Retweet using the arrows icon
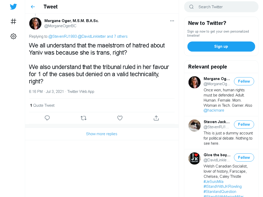Screen dimensions: 263x197 (83, 118)
